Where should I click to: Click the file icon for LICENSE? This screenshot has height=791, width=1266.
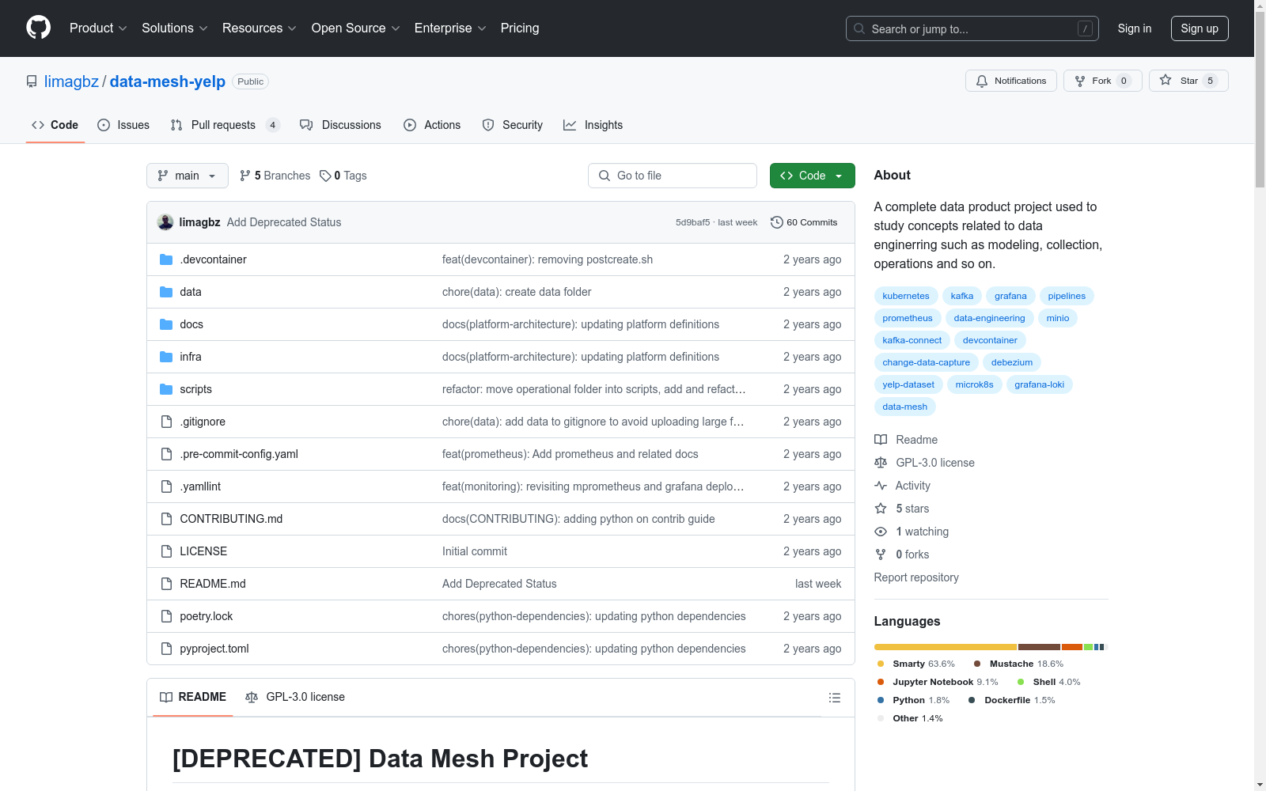point(166,551)
